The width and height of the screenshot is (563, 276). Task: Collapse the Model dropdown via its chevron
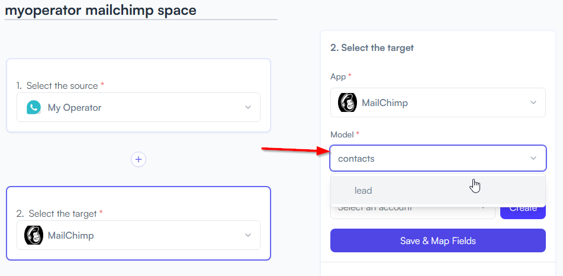pos(533,158)
